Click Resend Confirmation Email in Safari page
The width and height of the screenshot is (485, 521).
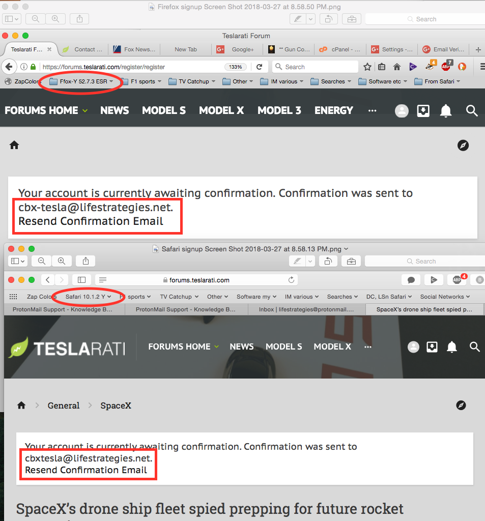click(86, 470)
